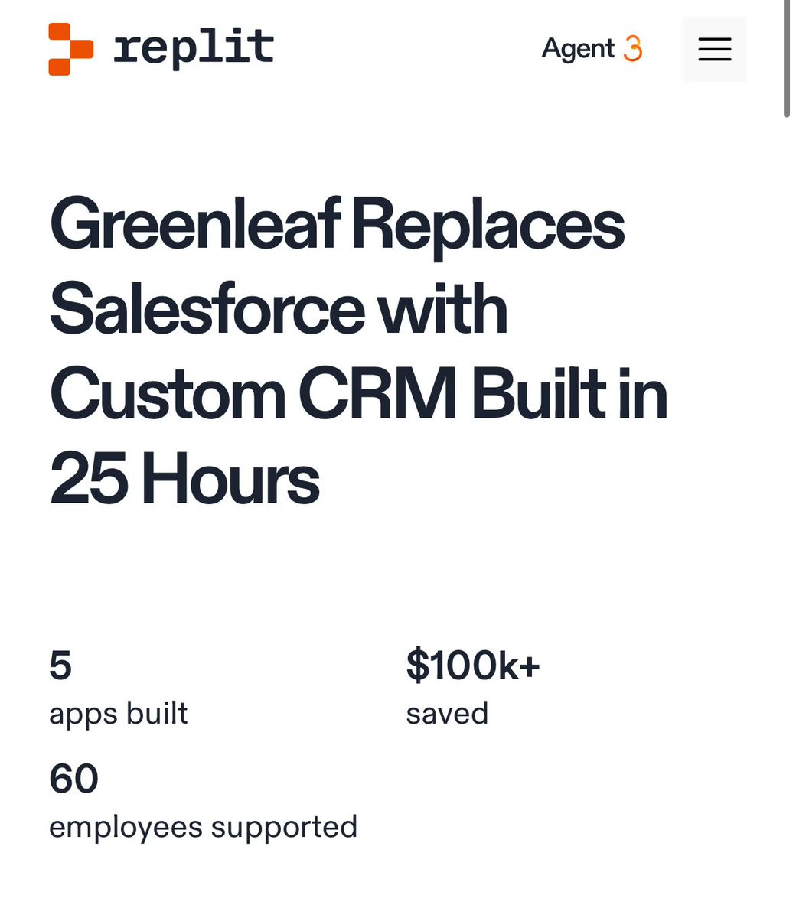796x918 pixels.
Task: Select the word Salesforce in the title
Action: point(207,309)
